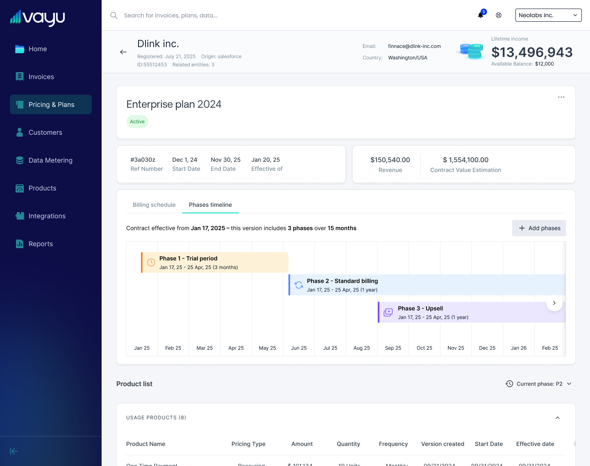Click the search magnifier icon
Image resolution: width=590 pixels, height=466 pixels.
pos(113,15)
